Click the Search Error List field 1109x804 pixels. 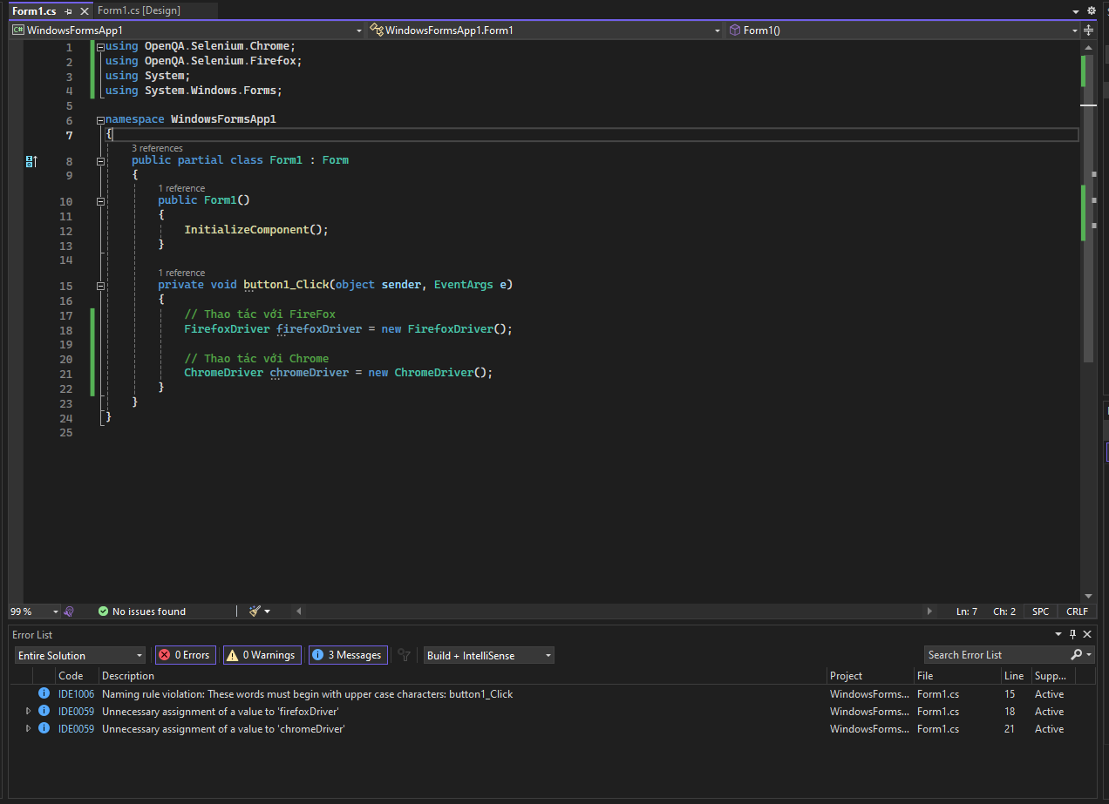pos(994,655)
